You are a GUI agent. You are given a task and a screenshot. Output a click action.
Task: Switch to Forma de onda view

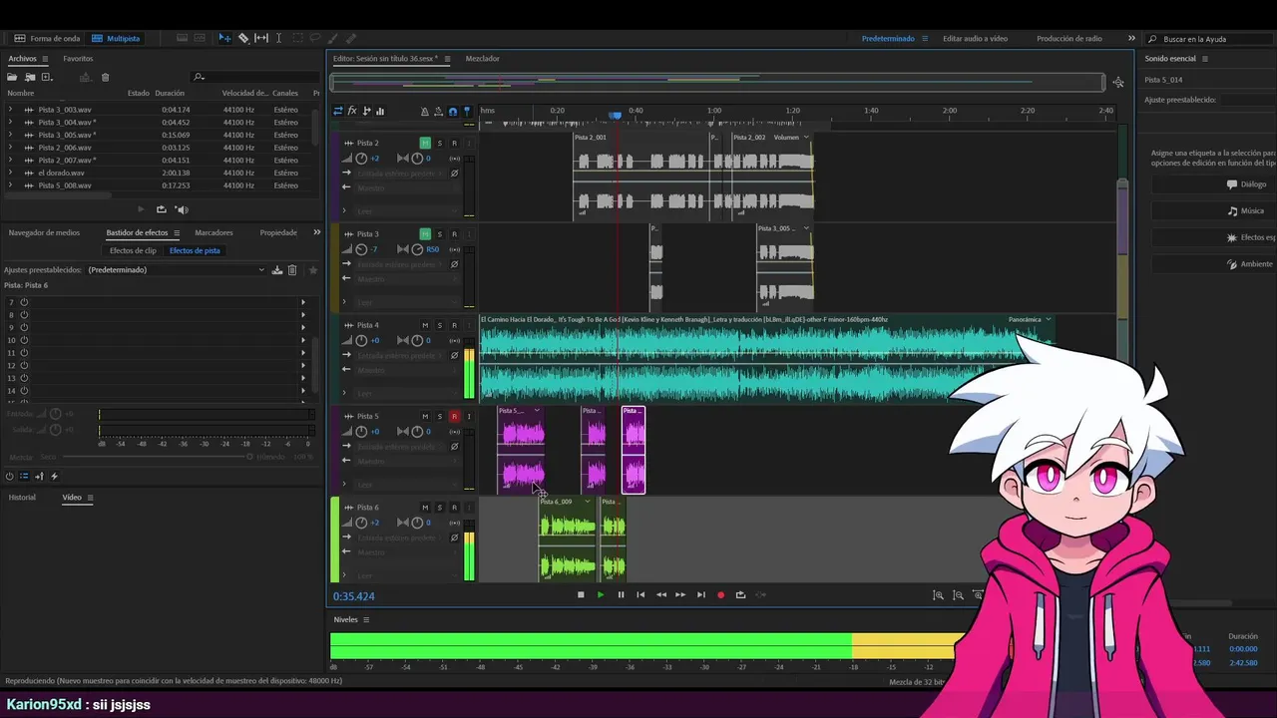click(x=47, y=38)
